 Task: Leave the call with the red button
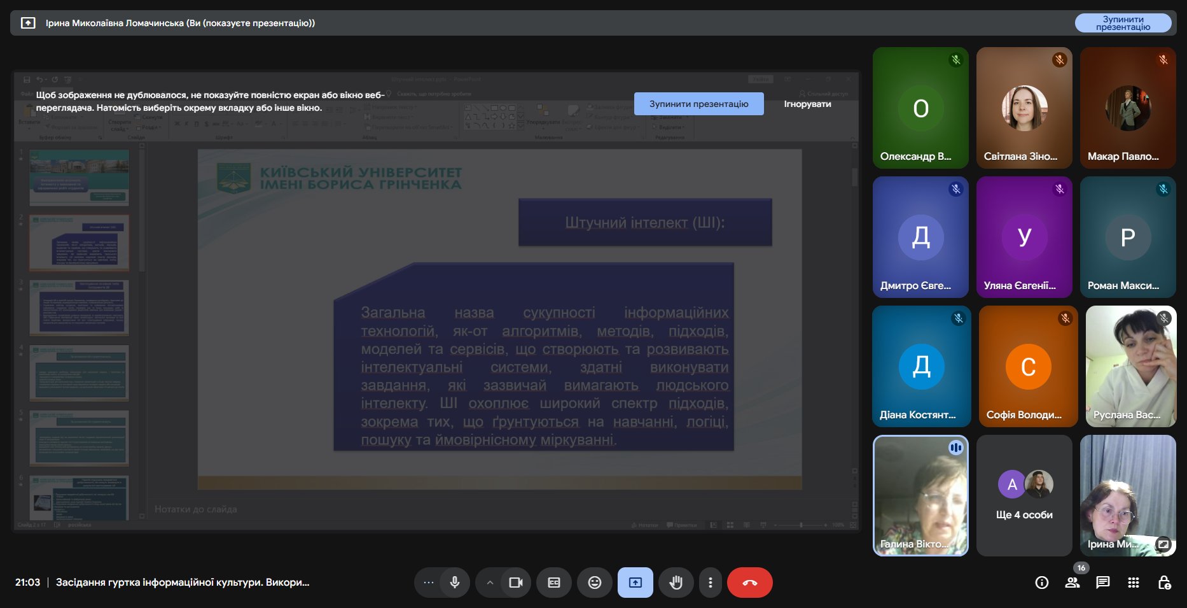749,583
